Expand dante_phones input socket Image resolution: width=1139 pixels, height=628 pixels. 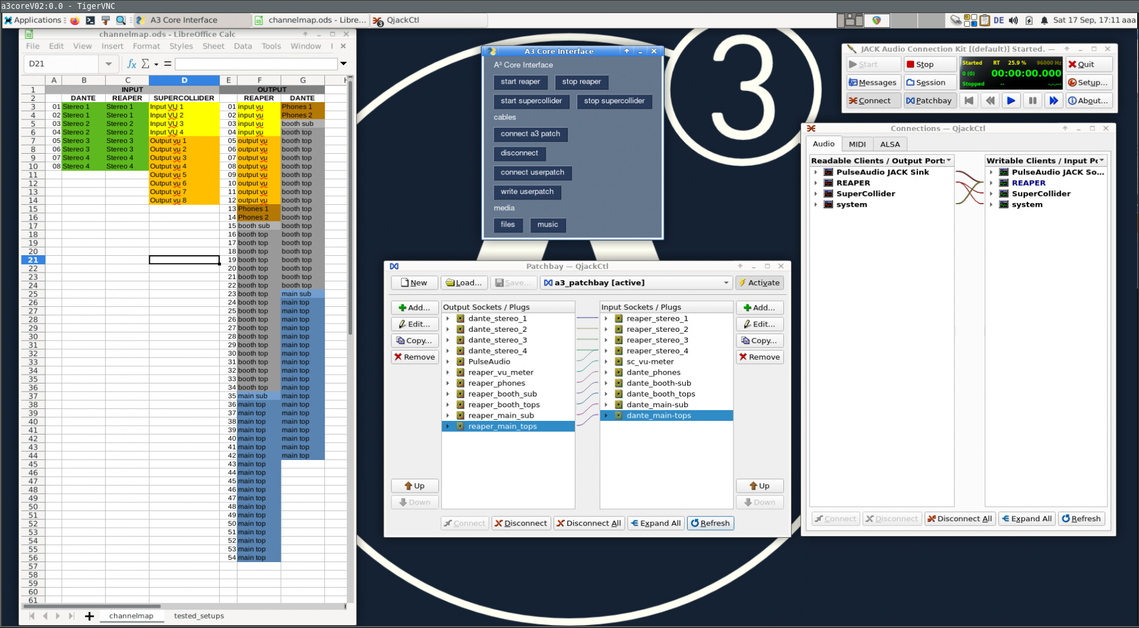click(606, 372)
